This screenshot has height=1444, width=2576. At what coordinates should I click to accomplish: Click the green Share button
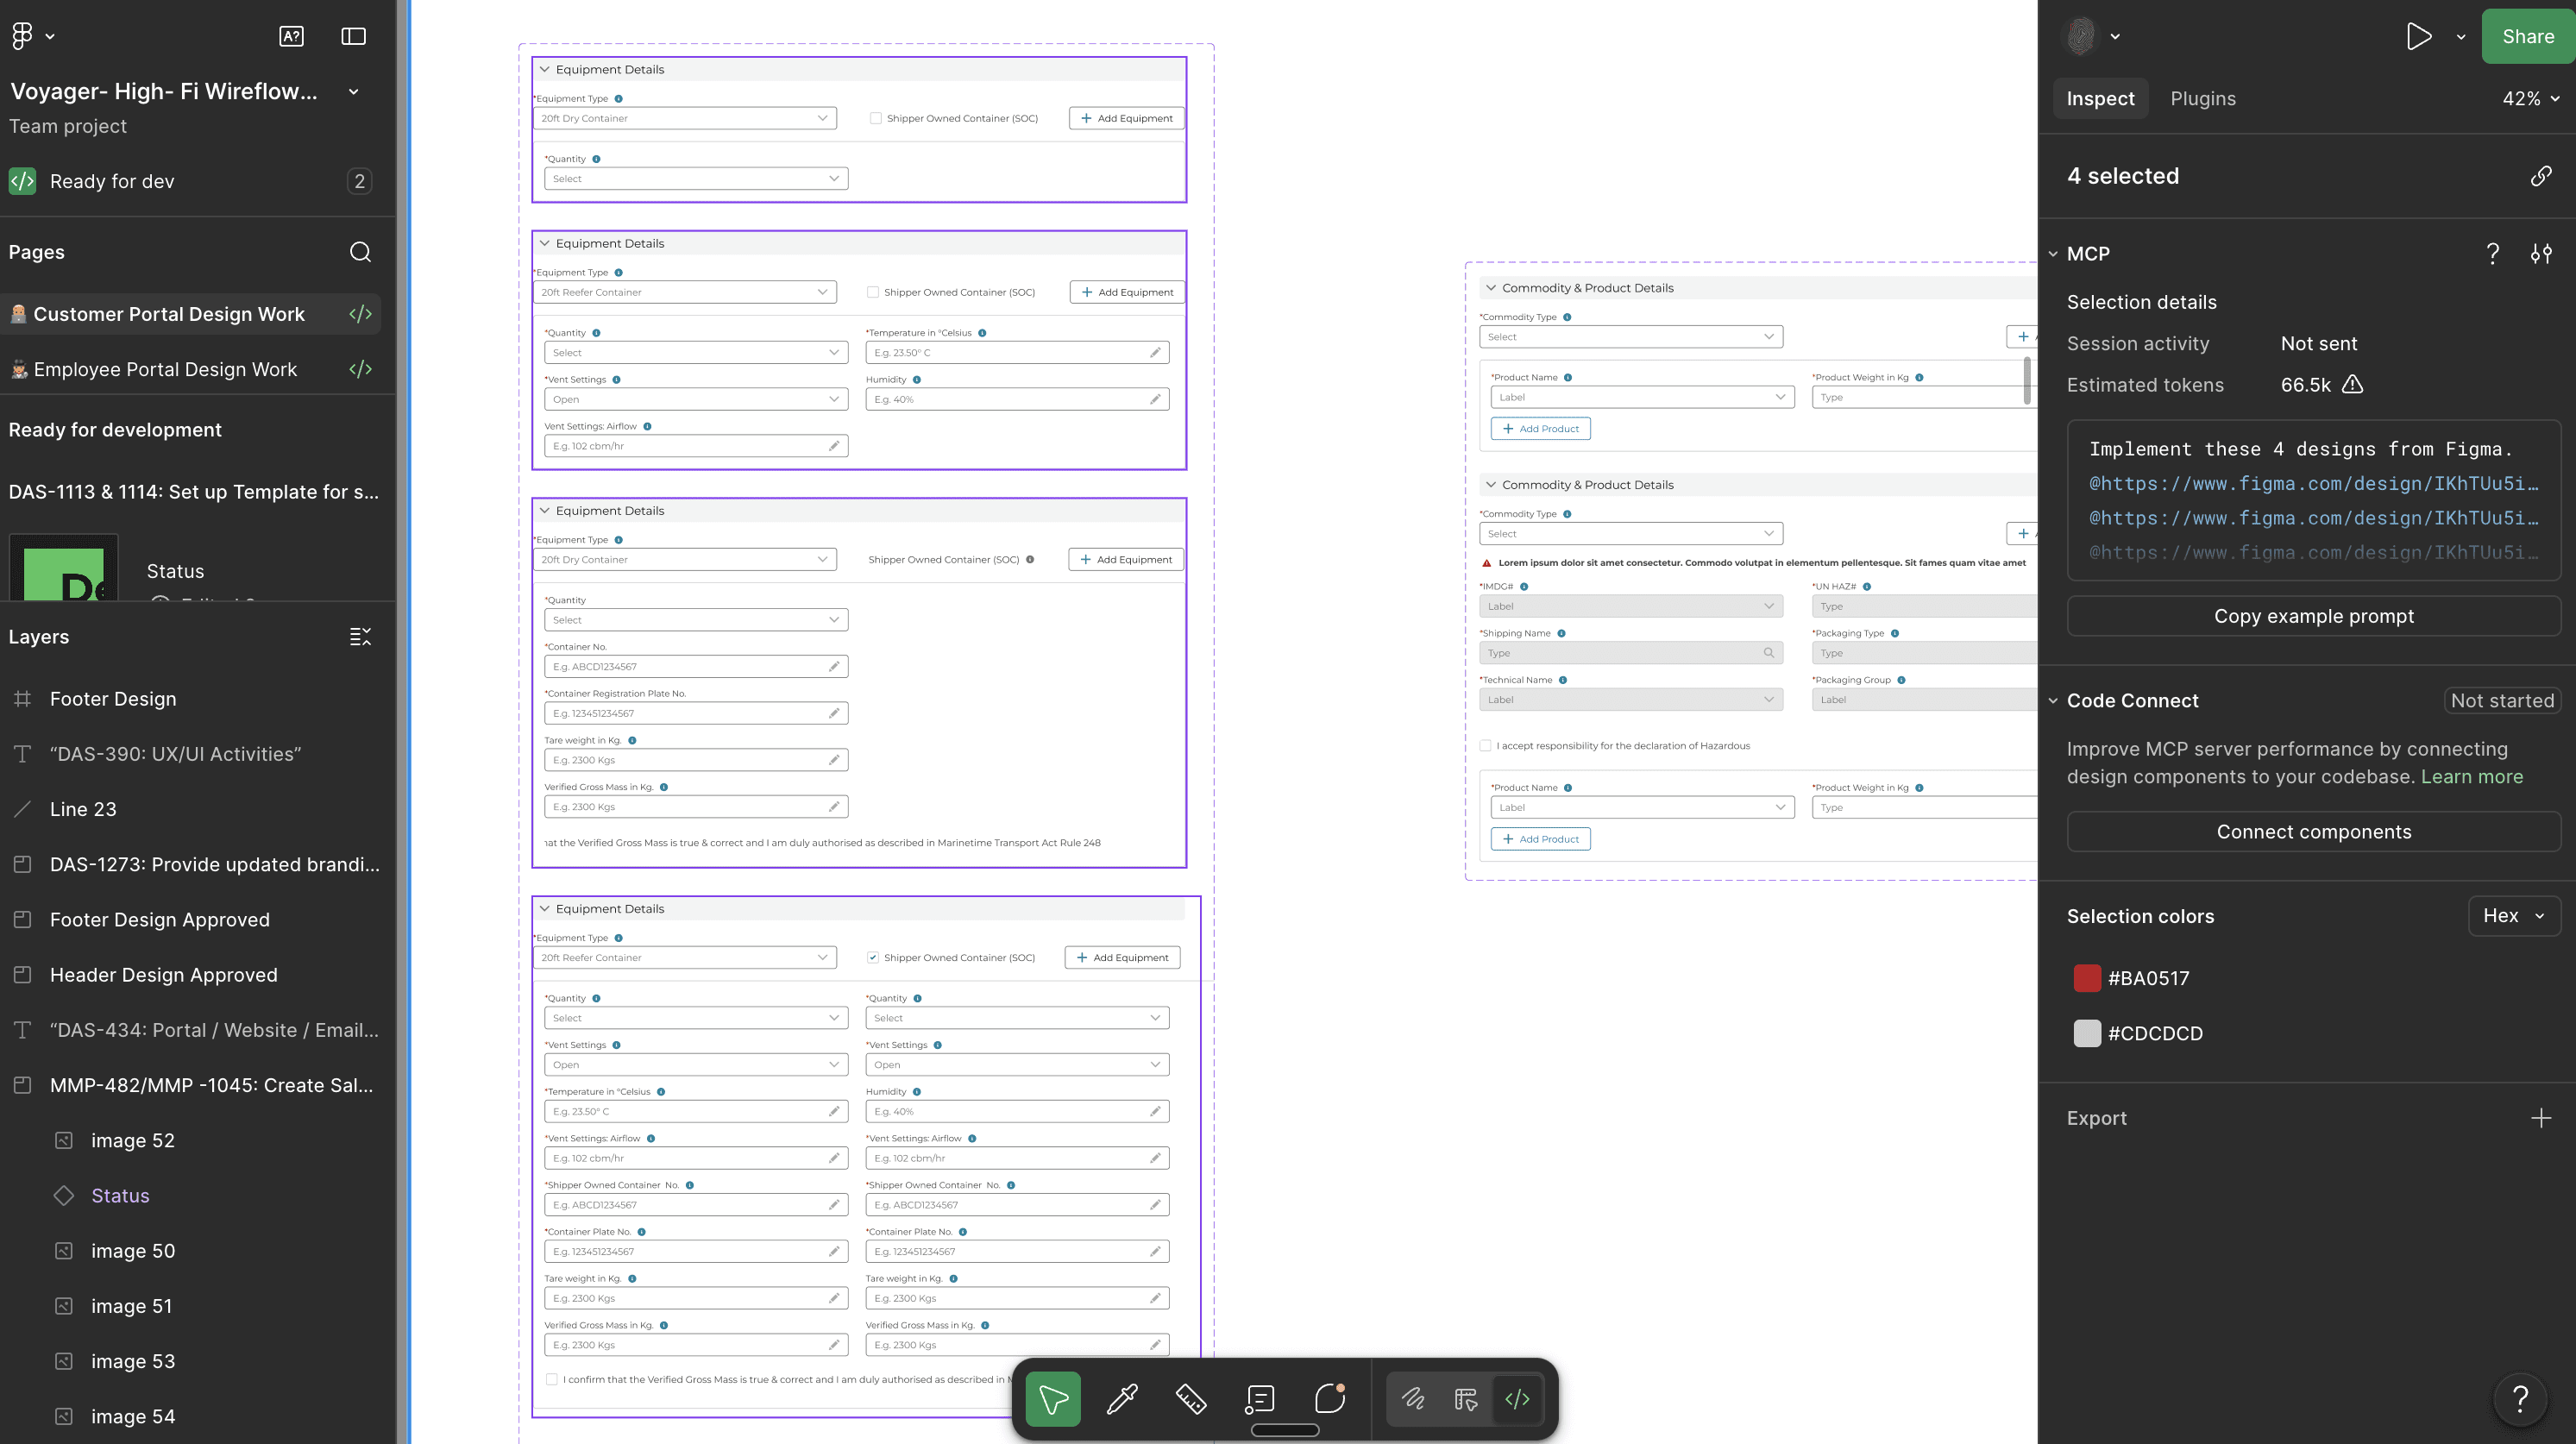2528,36
